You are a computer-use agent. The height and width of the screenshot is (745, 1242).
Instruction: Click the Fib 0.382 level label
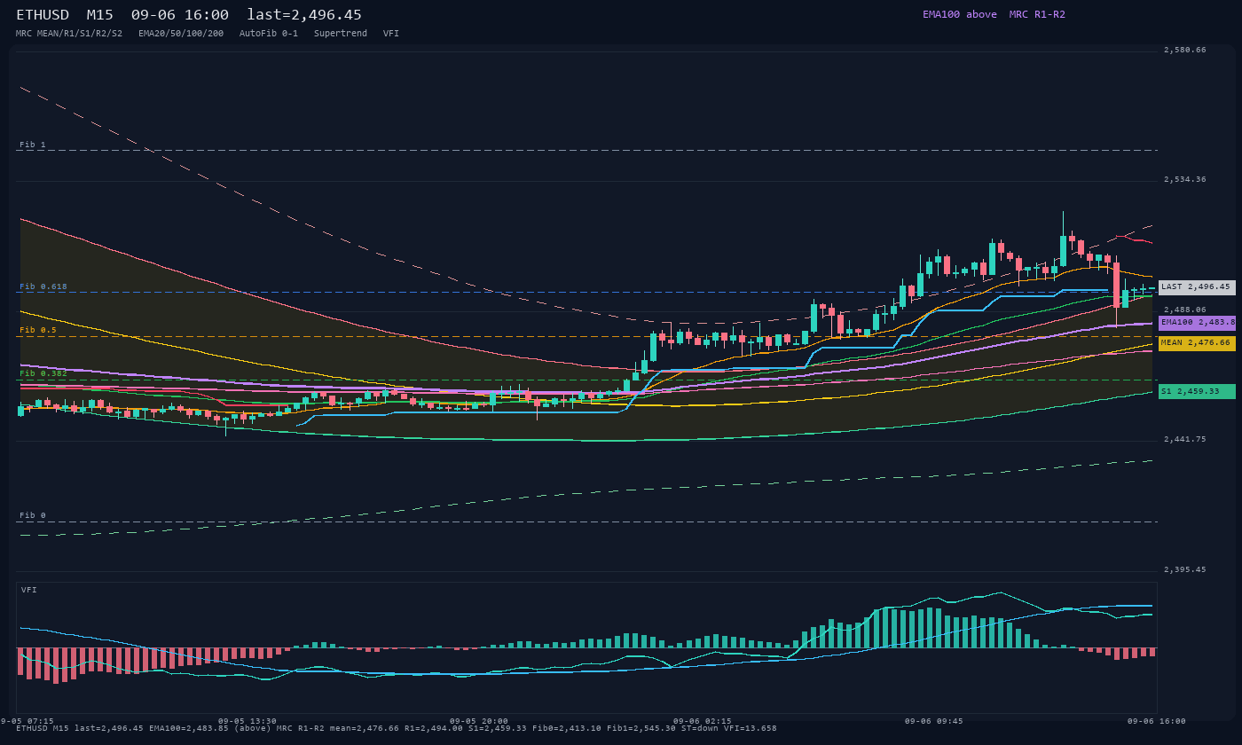43,373
